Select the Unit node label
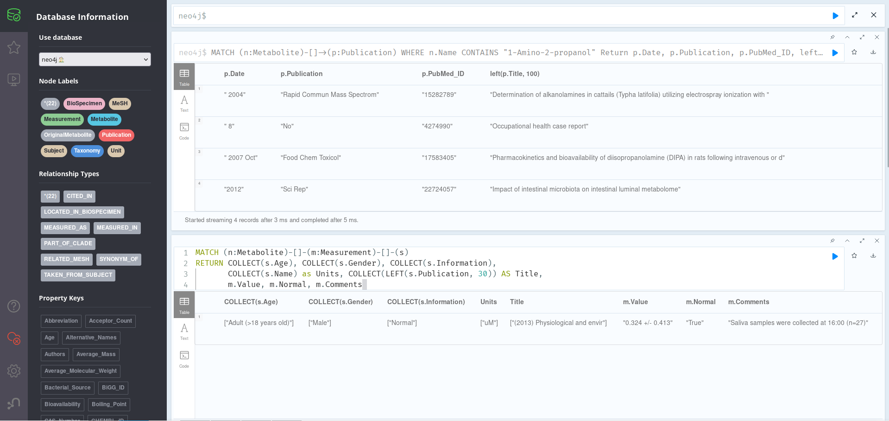889x421 pixels. tap(116, 151)
